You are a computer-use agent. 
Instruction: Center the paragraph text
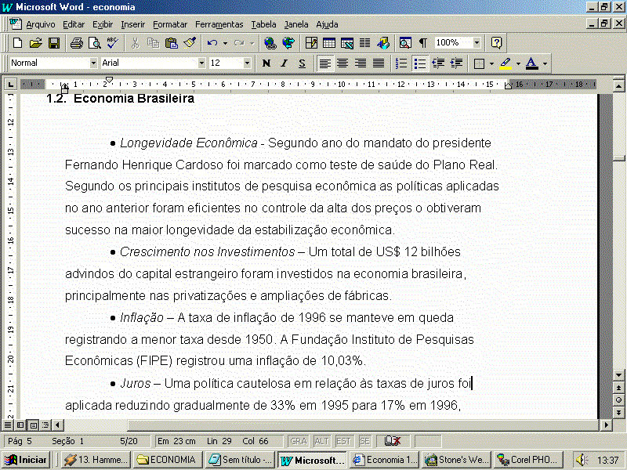[342, 63]
